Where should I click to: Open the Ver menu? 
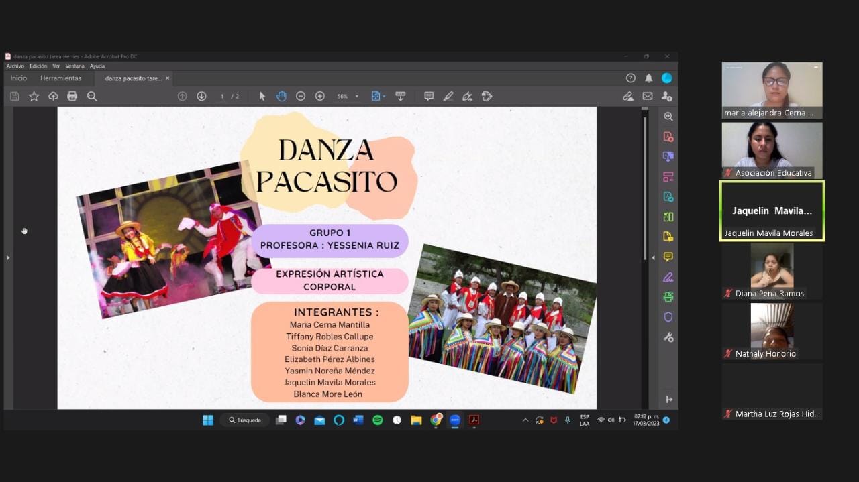tap(56, 66)
